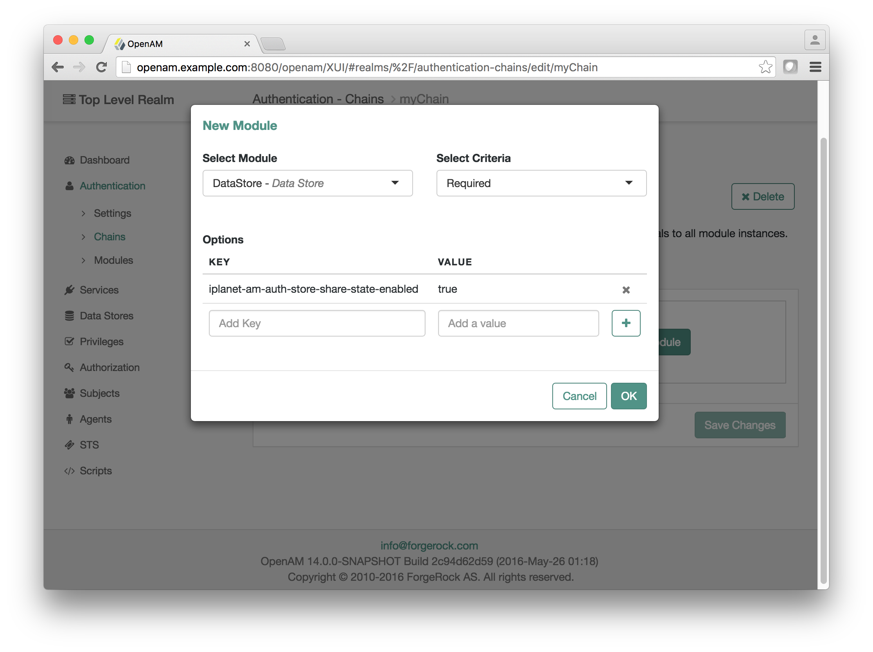This screenshot has width=873, height=652.
Task: Open Dashboard in the sidebar
Action: pyautogui.click(x=104, y=160)
